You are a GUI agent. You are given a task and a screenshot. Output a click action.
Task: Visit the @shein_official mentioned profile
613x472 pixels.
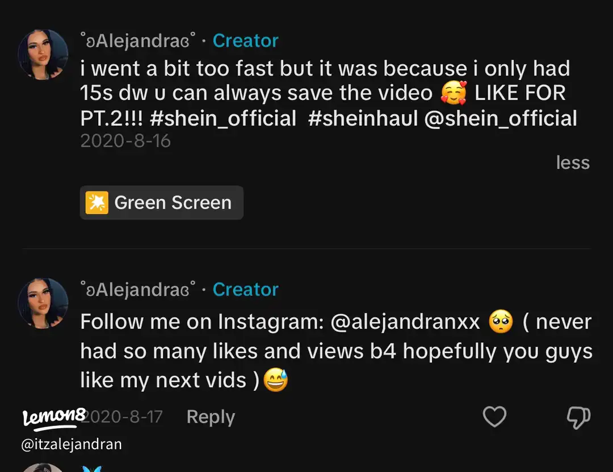(501, 119)
